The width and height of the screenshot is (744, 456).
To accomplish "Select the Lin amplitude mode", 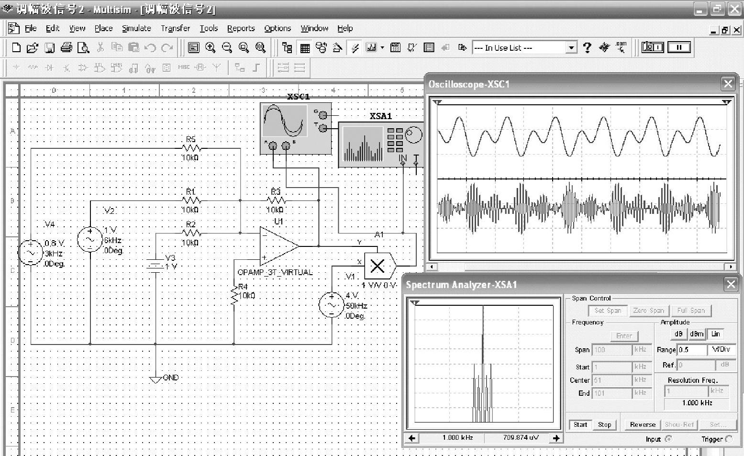I will (x=715, y=334).
